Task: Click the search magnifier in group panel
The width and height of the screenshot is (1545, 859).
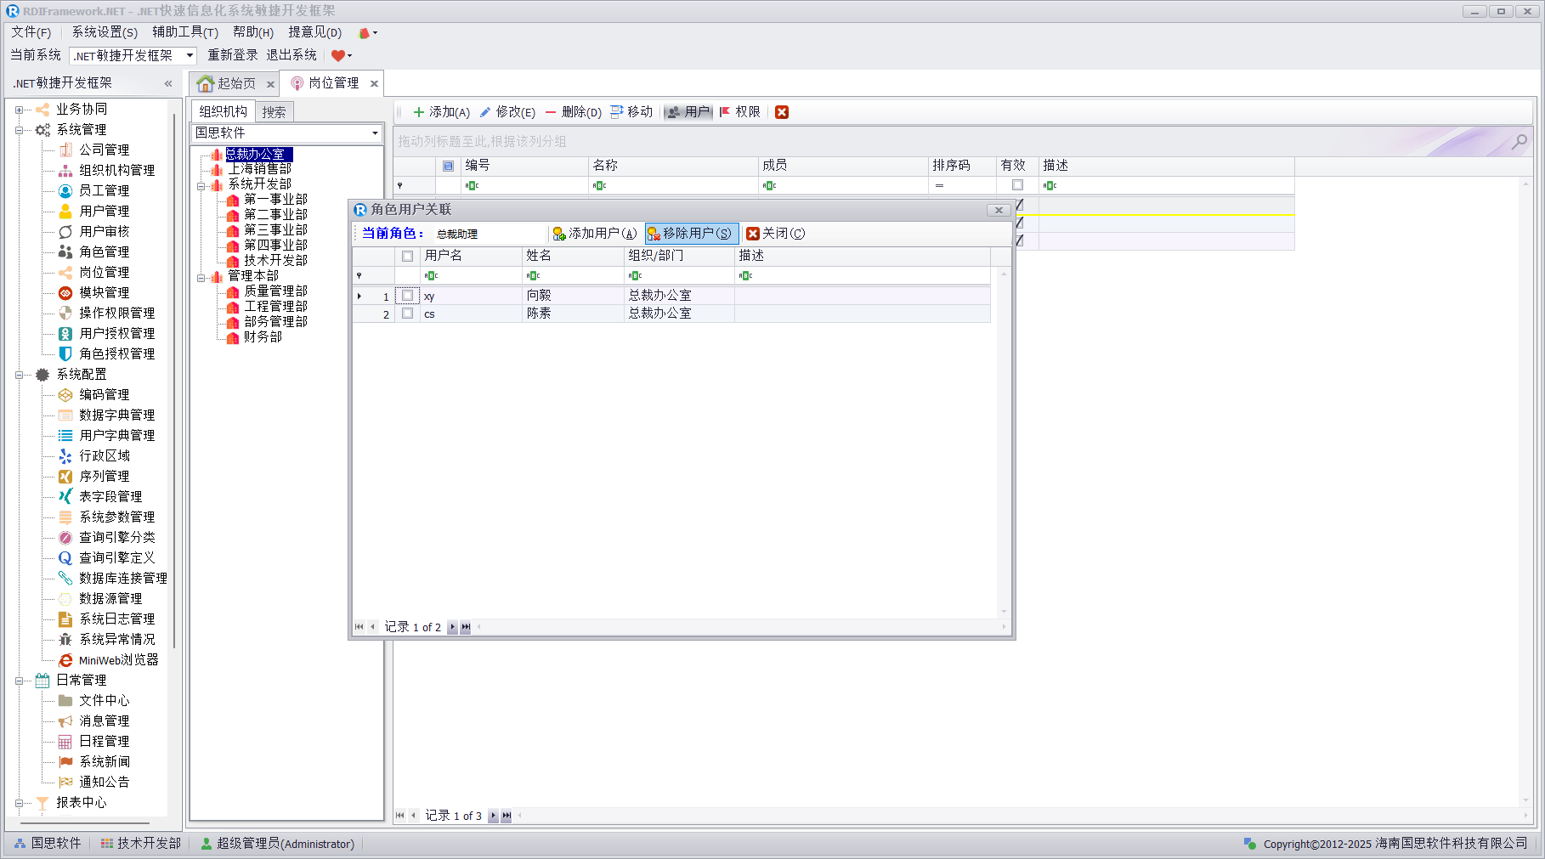Action: (1519, 142)
